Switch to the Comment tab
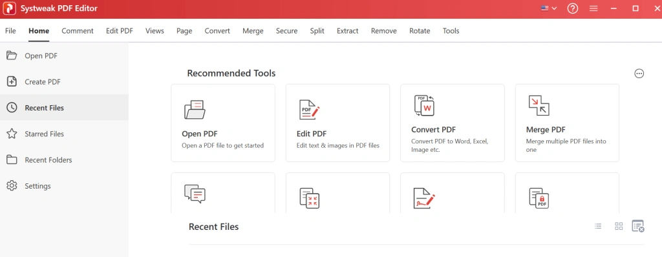This screenshot has width=662, height=257. 78,31
